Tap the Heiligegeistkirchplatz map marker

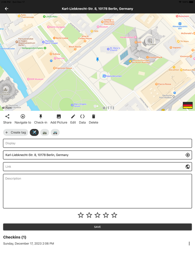45,48
